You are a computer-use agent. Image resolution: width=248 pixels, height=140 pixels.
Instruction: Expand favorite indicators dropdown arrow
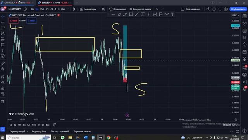99,9
